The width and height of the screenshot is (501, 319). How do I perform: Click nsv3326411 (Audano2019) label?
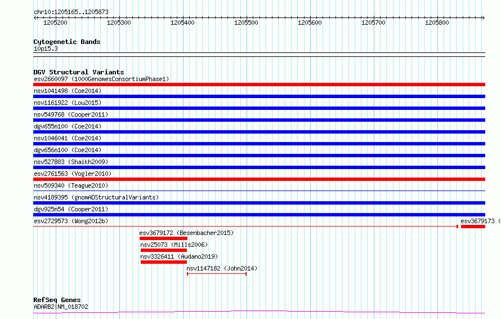[179, 256]
